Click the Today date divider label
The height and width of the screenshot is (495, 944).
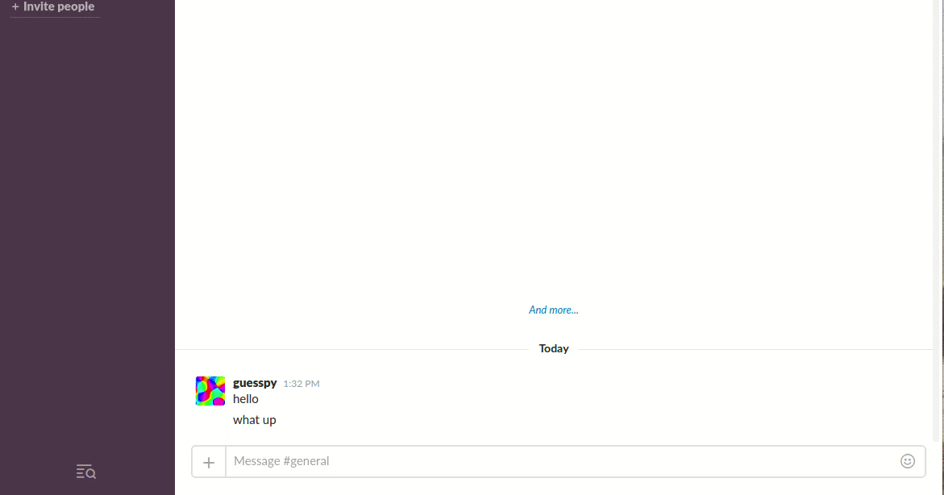point(553,348)
